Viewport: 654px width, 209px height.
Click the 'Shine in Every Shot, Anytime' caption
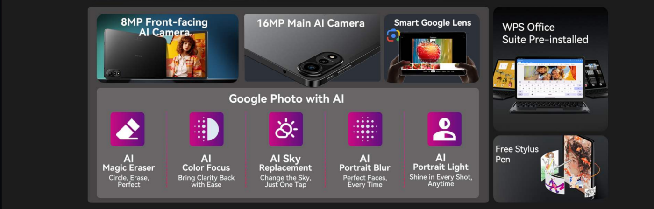441,181
